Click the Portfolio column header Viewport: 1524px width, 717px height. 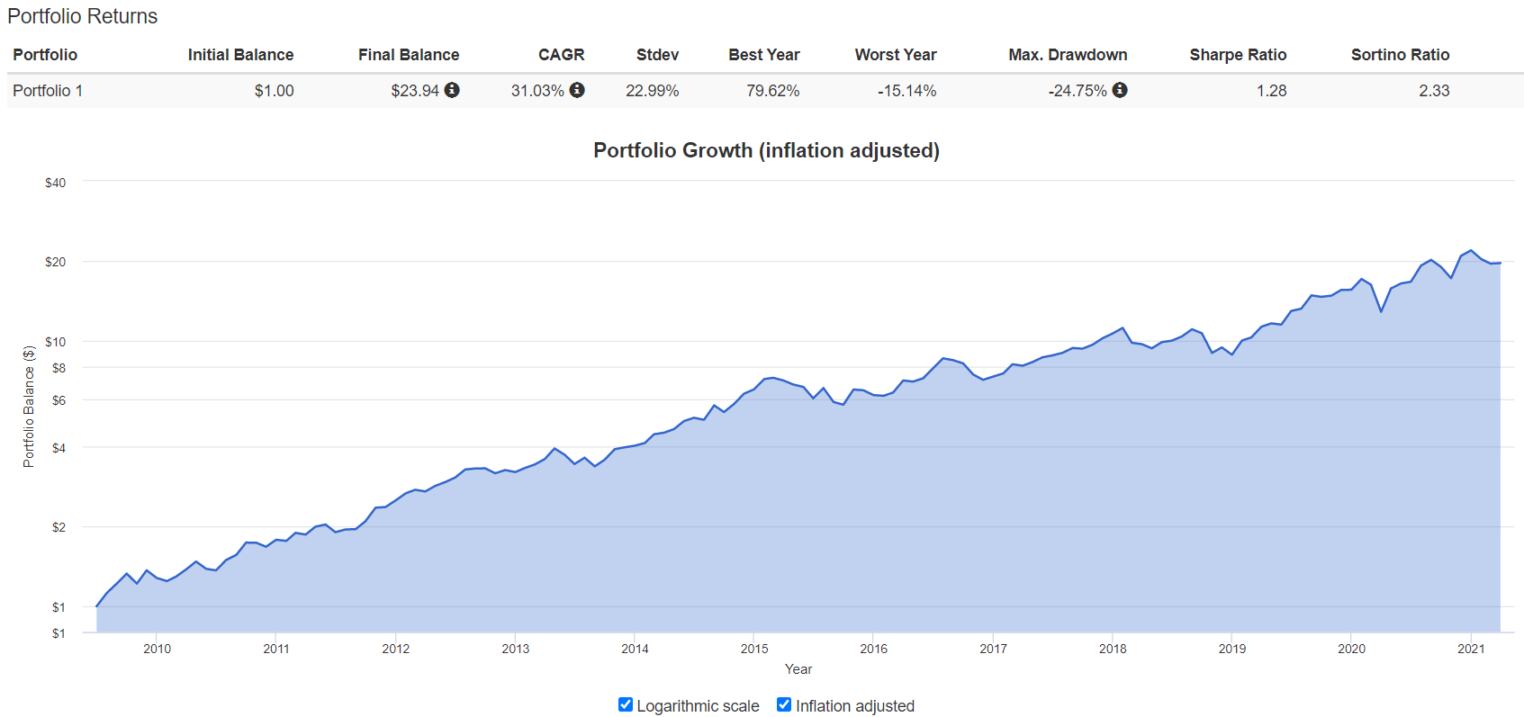[45, 55]
